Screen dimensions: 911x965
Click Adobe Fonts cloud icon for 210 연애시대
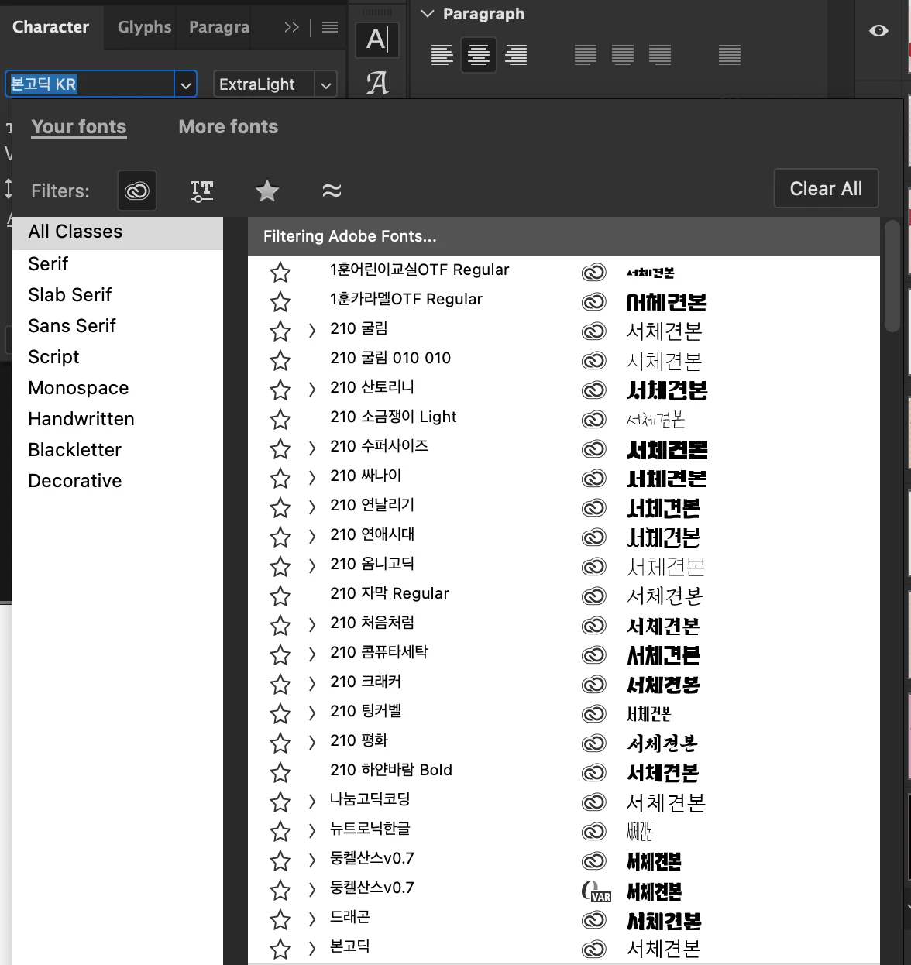coord(593,537)
